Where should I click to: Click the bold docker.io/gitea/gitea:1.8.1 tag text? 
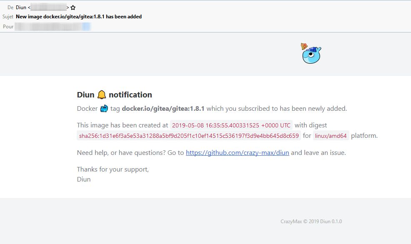[163, 109]
